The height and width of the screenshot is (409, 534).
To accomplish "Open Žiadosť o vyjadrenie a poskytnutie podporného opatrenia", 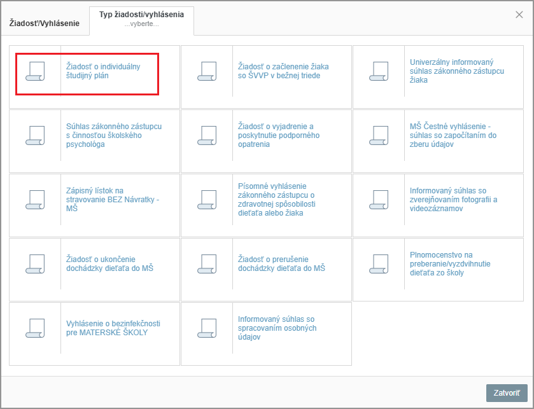I will [279, 135].
